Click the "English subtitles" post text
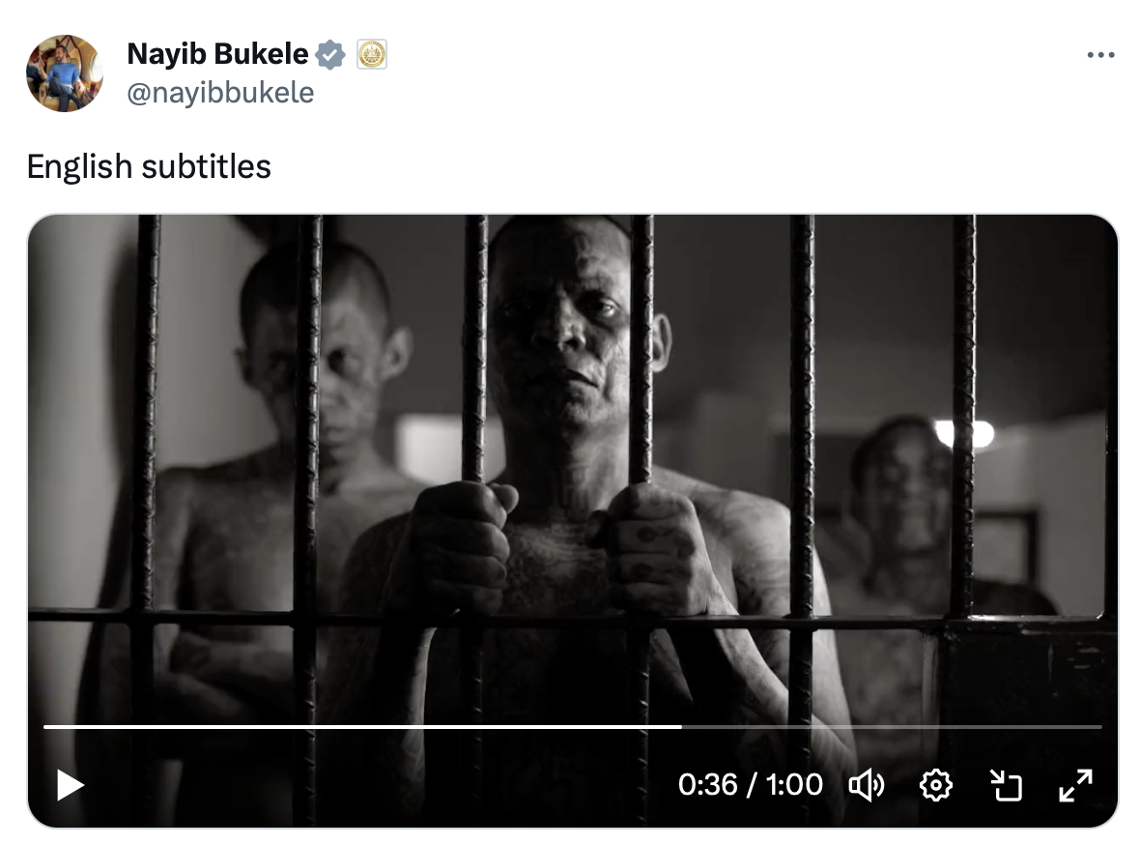This screenshot has width=1140, height=845. [149, 166]
